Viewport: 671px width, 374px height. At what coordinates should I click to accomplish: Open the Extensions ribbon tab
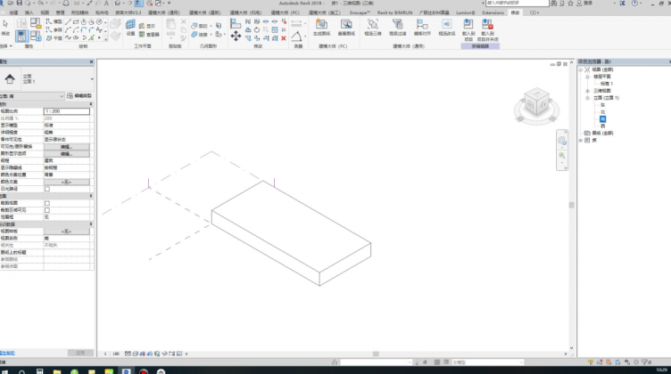pyautogui.click(x=493, y=12)
